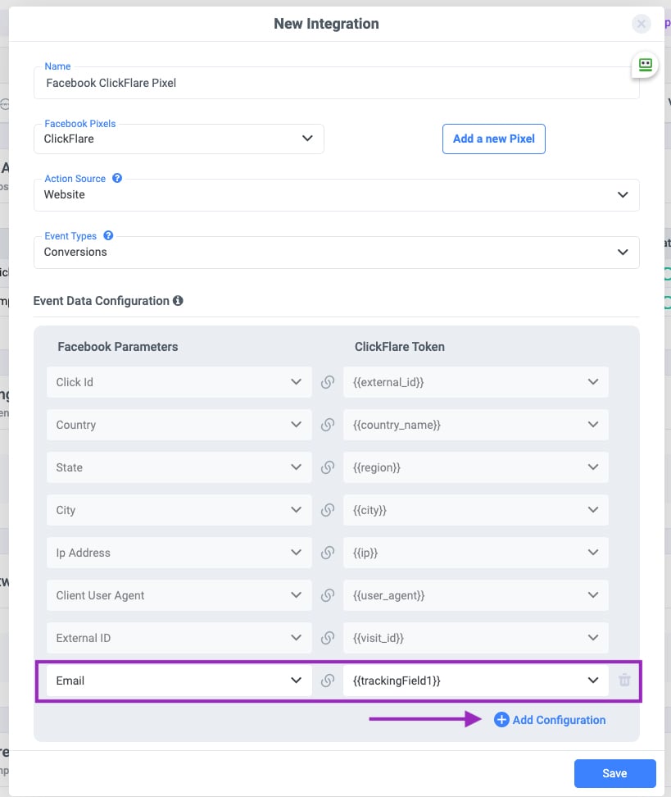
Task: Show Event Types help tooltip
Action: tap(108, 235)
